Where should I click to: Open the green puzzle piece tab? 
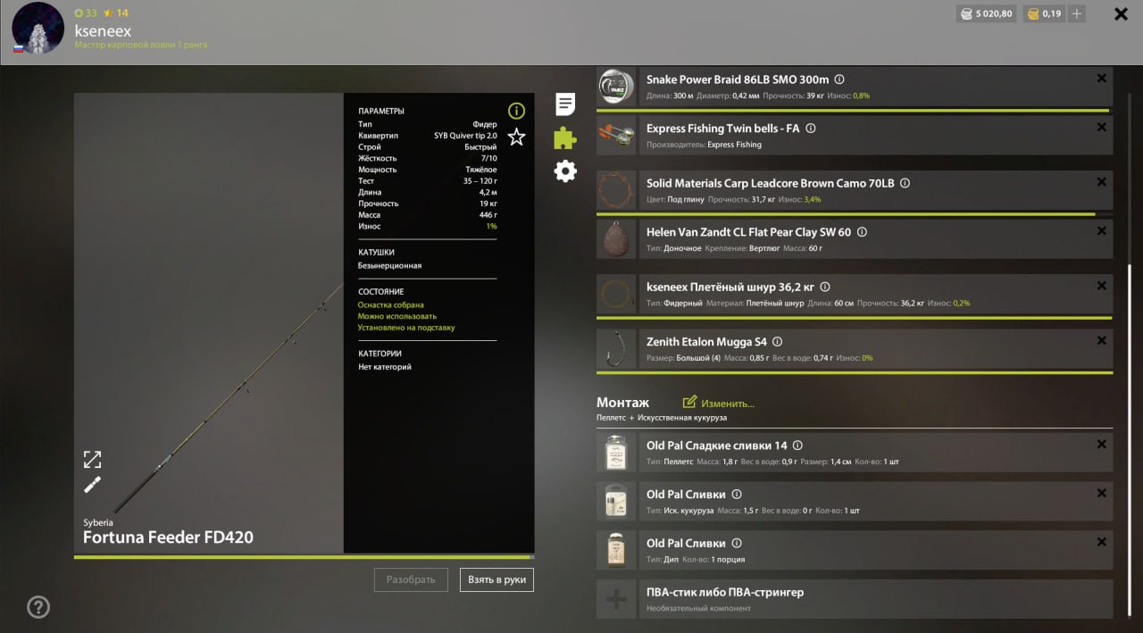(x=565, y=137)
